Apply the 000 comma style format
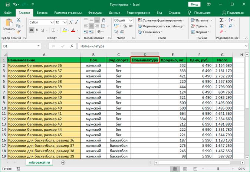 click(131, 26)
